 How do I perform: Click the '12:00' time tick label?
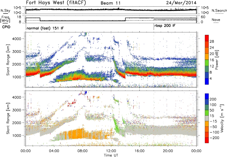pos(111,151)
